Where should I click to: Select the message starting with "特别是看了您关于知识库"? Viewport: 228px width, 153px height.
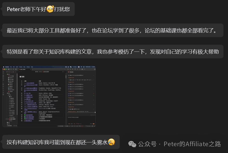coord(113,52)
